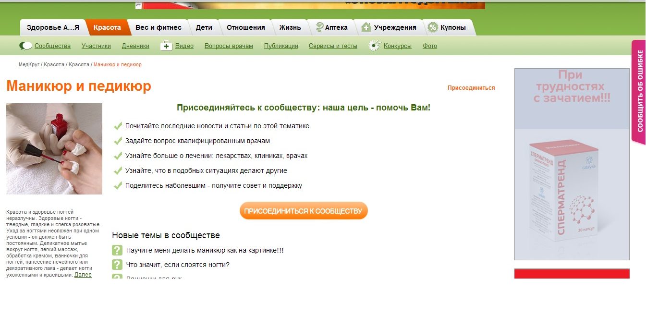Click the pedicure nail polish photo
The image size is (646, 328).
click(54, 149)
